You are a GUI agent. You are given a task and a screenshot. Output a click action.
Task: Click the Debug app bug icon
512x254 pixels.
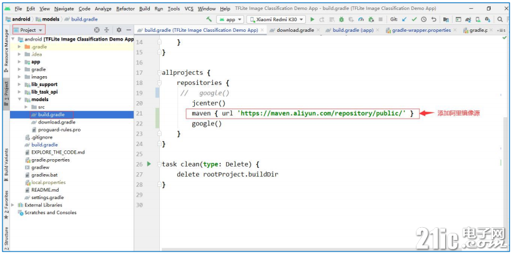341,19
